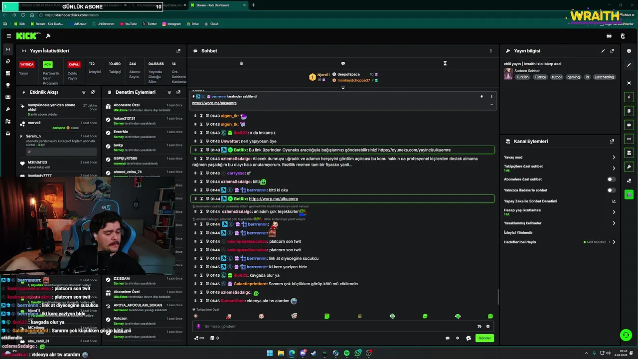Toggle the chat bubble widget in right sidebar
This screenshot has height=359, width=638.
[629, 125]
